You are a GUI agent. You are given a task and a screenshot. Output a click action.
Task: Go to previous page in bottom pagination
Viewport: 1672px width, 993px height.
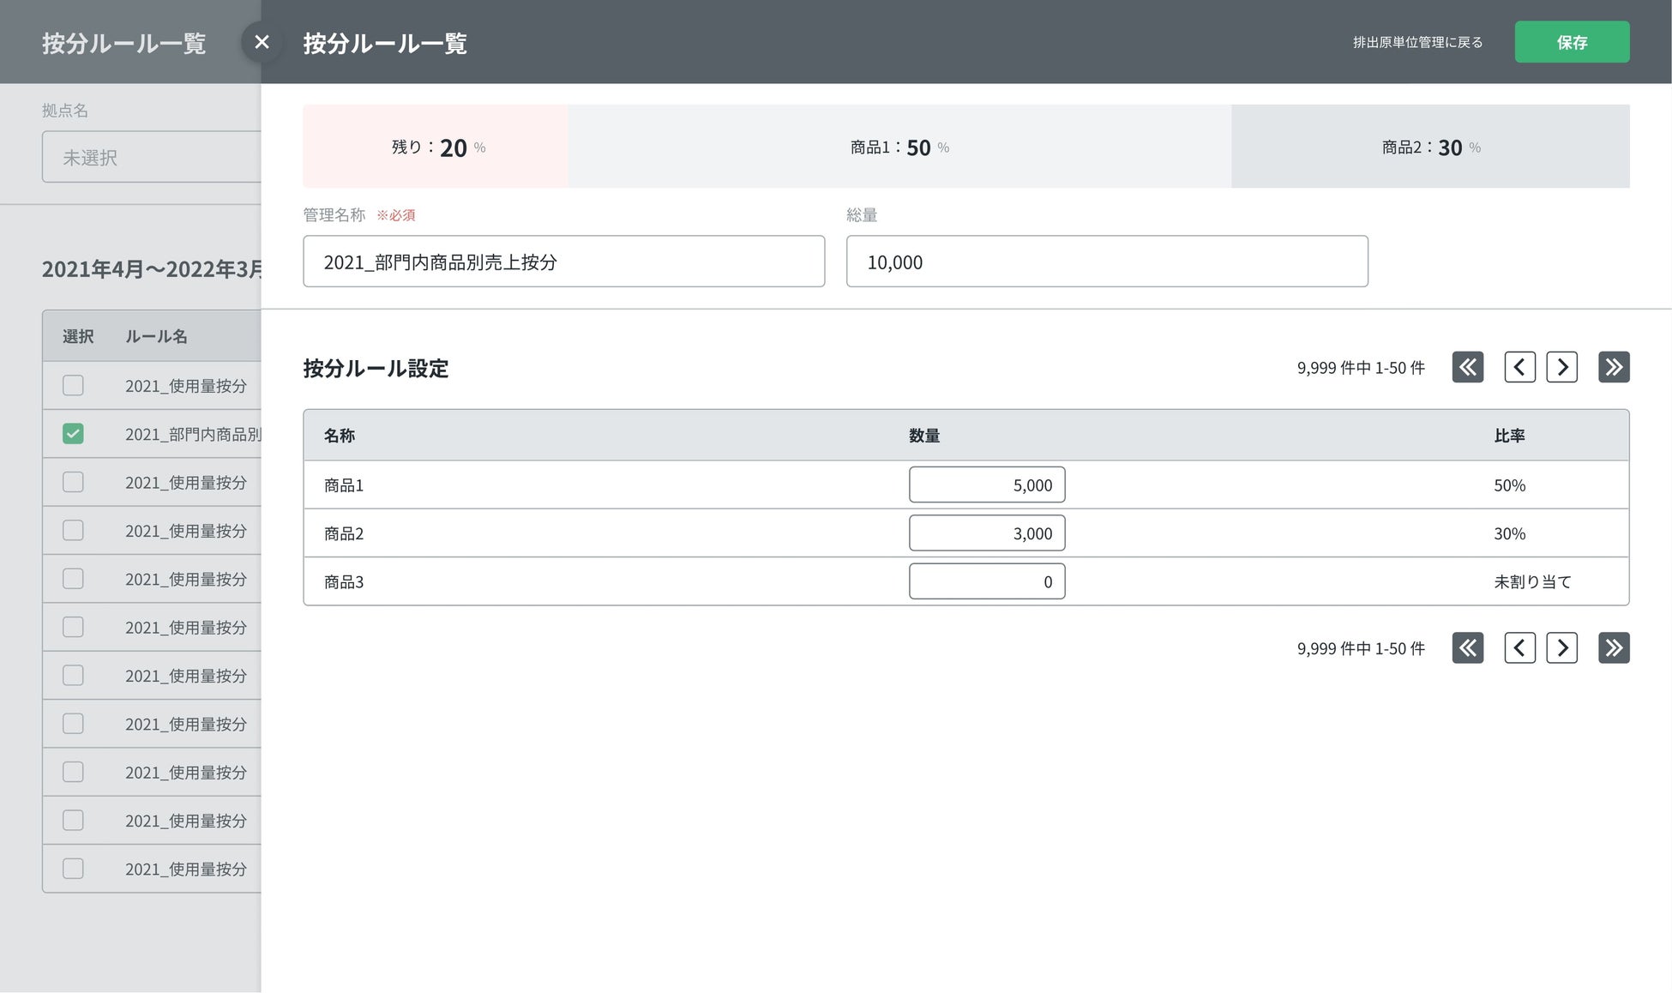pos(1519,647)
